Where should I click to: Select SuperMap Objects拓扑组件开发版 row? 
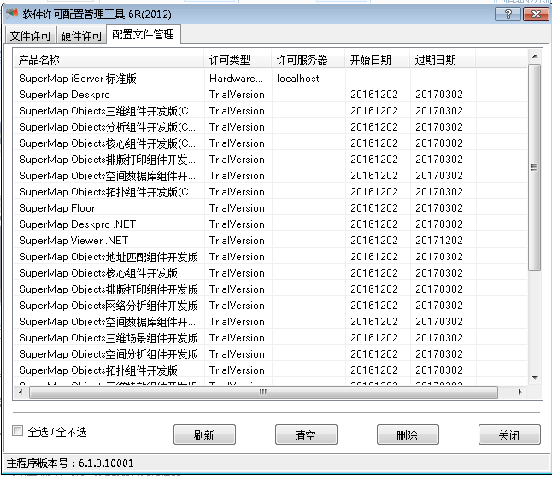coord(270,370)
